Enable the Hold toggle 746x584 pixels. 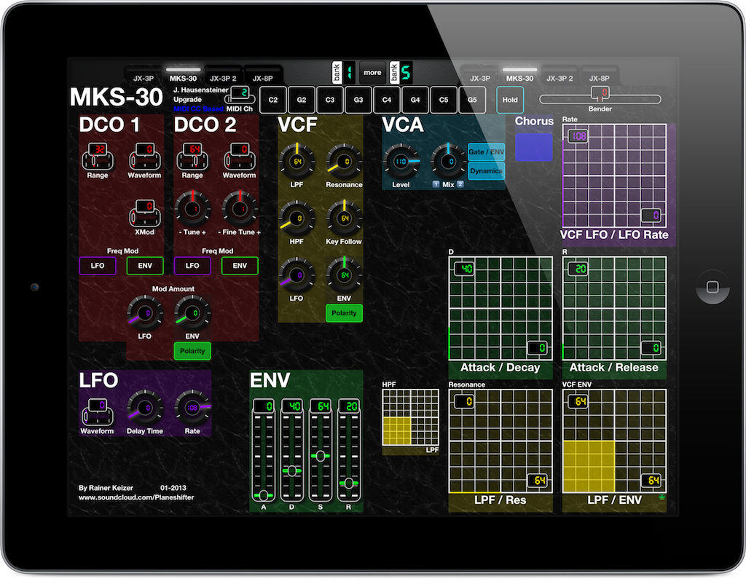509,100
